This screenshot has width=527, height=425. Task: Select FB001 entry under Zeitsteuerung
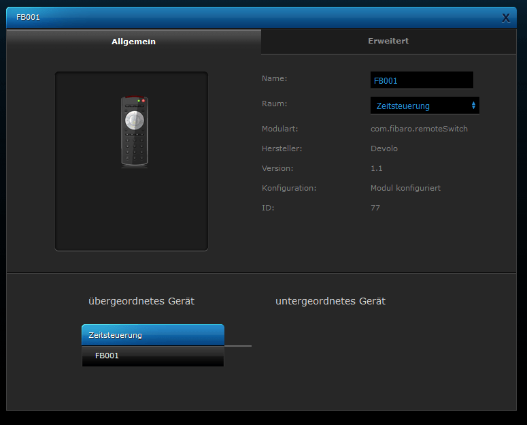(153, 356)
